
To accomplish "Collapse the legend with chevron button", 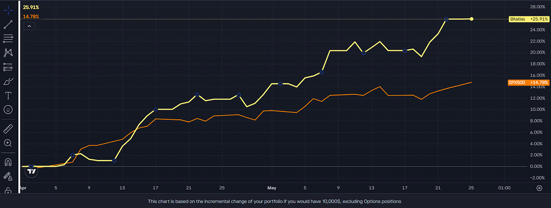I will coord(29,27).
